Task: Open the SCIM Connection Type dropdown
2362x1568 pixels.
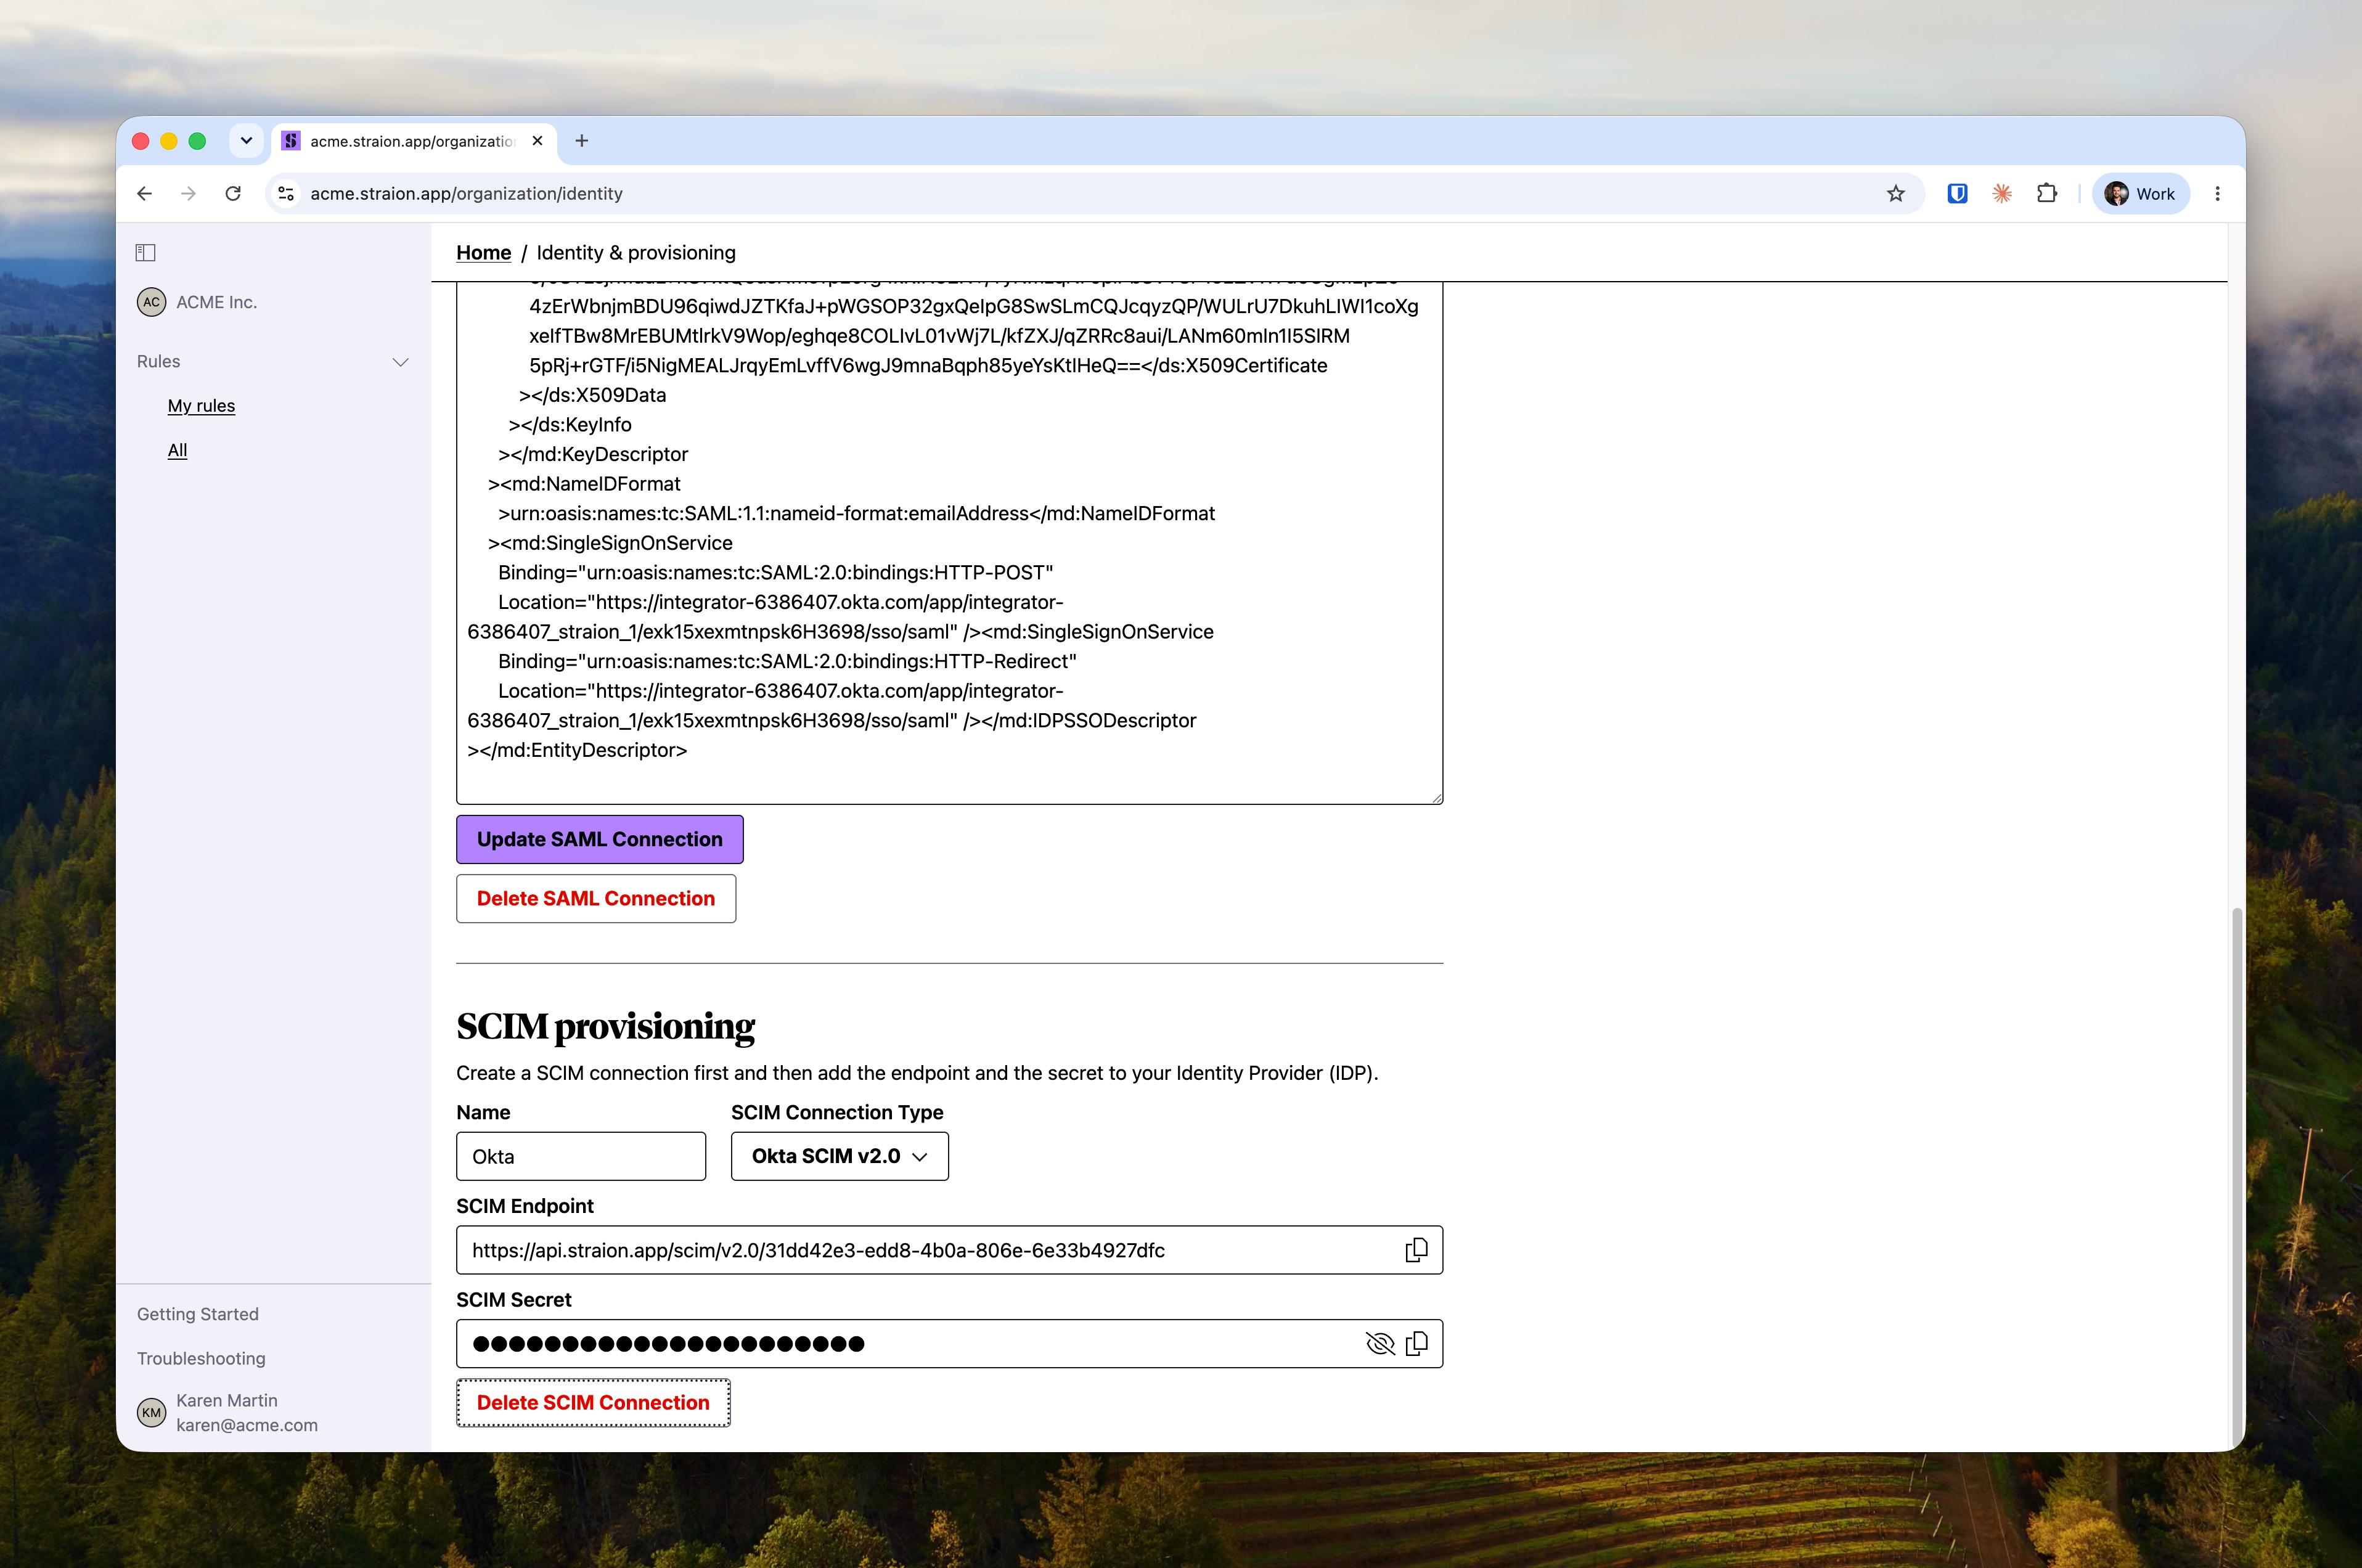Action: coord(840,1156)
